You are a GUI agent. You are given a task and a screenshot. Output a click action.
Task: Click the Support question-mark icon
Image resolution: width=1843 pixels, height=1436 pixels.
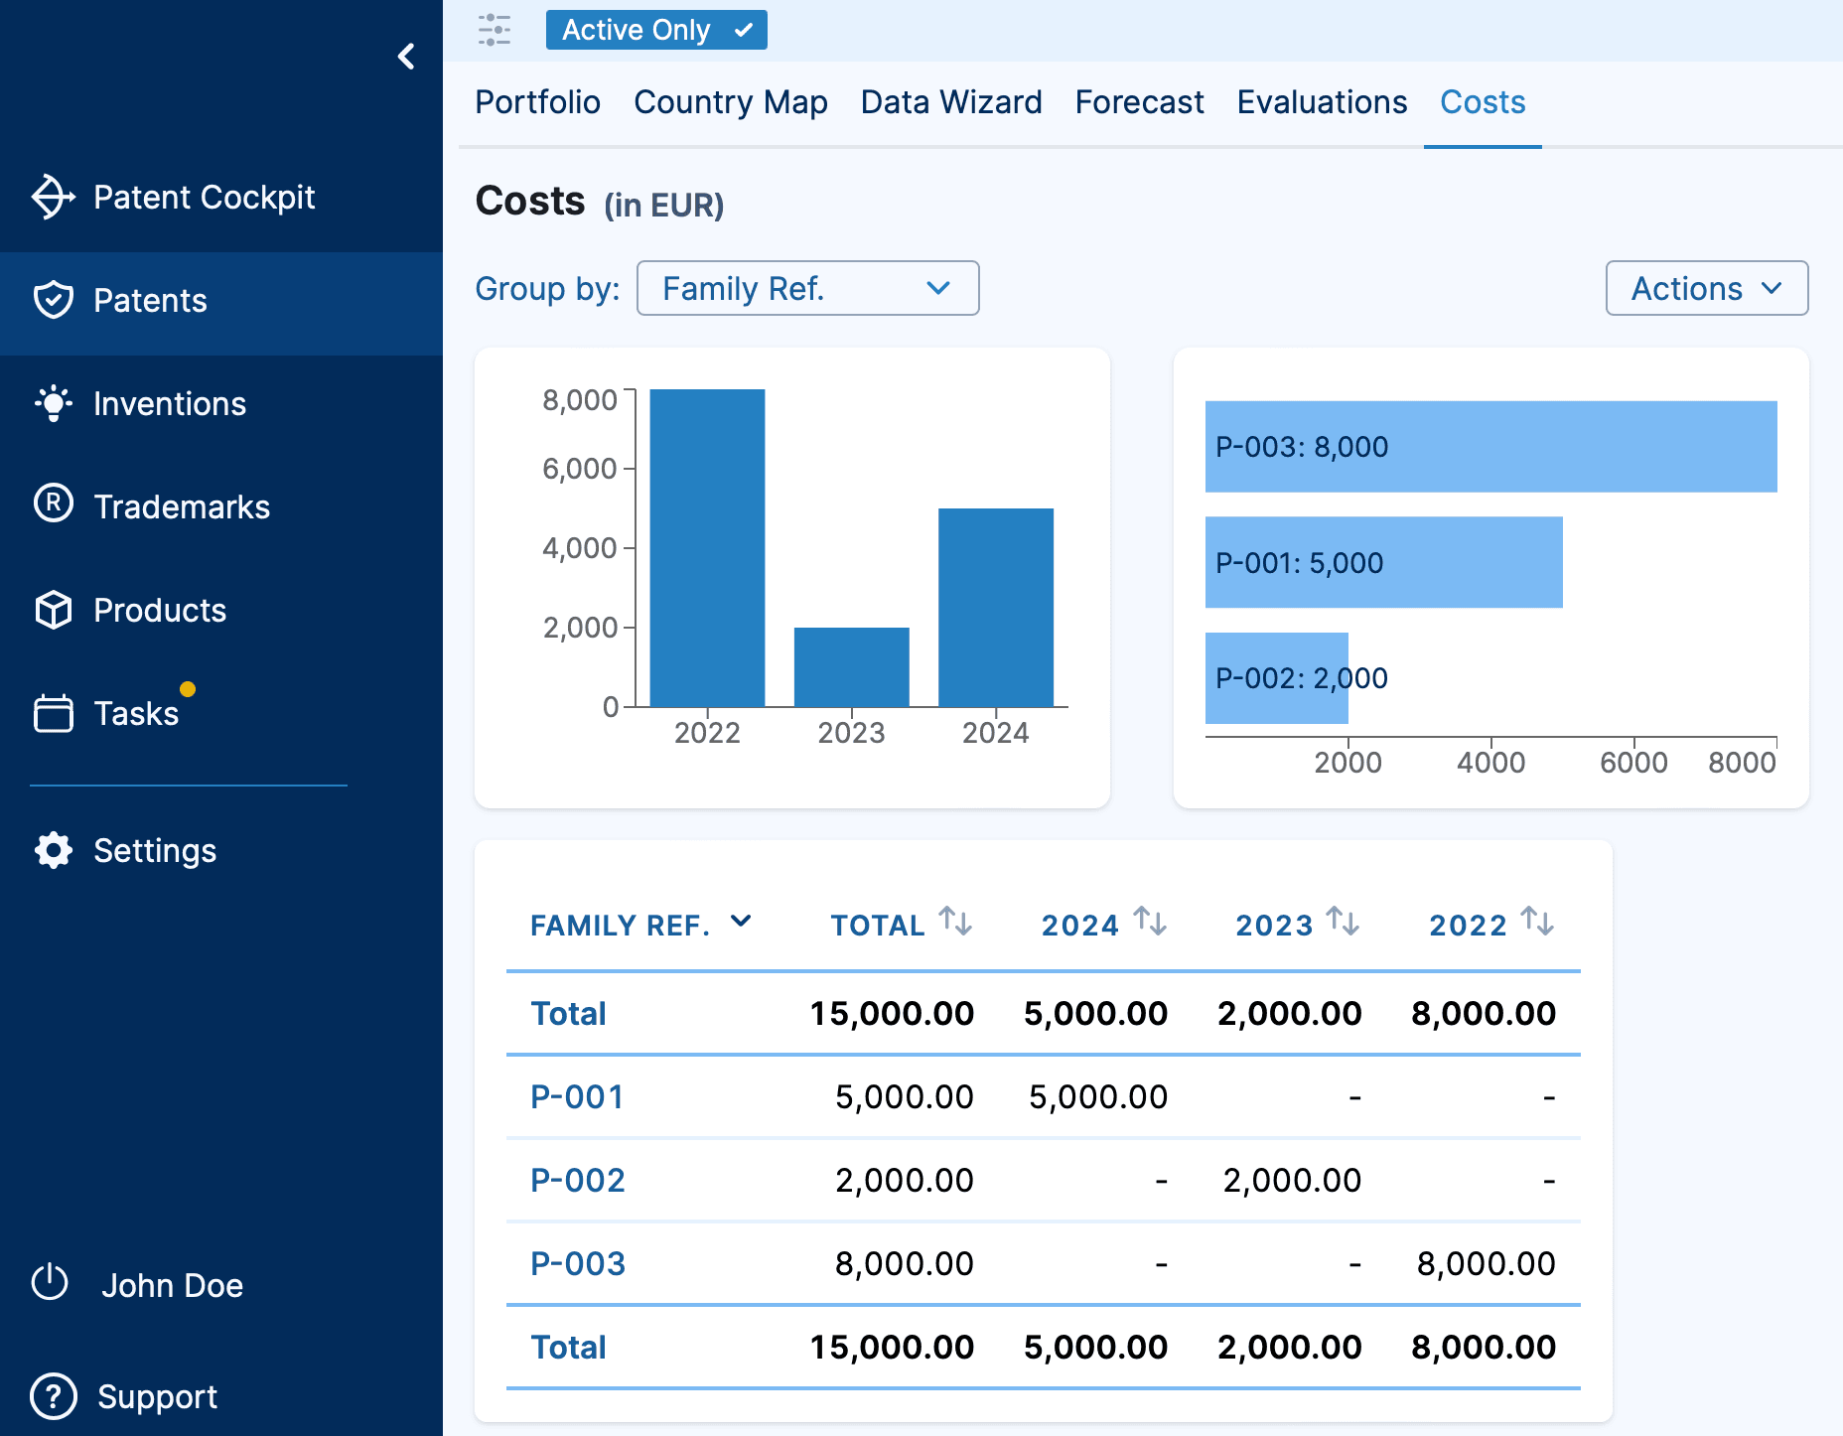click(x=55, y=1396)
